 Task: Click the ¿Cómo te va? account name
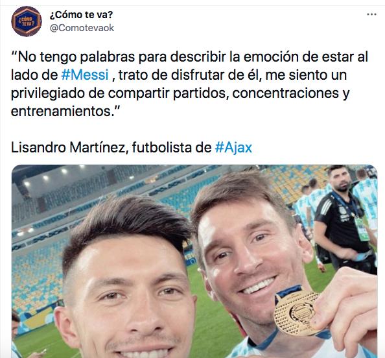tap(81, 15)
